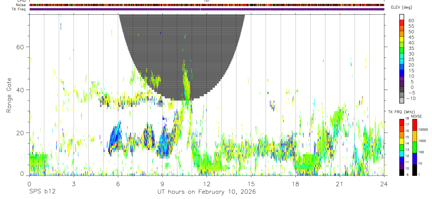This screenshot has width=432, height=199.
Task: Click the '12' tick on UT hours axis
Action: pos(207,184)
